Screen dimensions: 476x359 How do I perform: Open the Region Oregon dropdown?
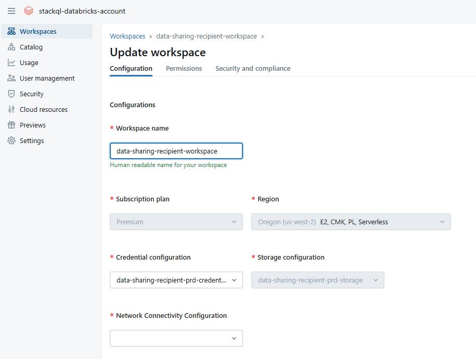351,222
